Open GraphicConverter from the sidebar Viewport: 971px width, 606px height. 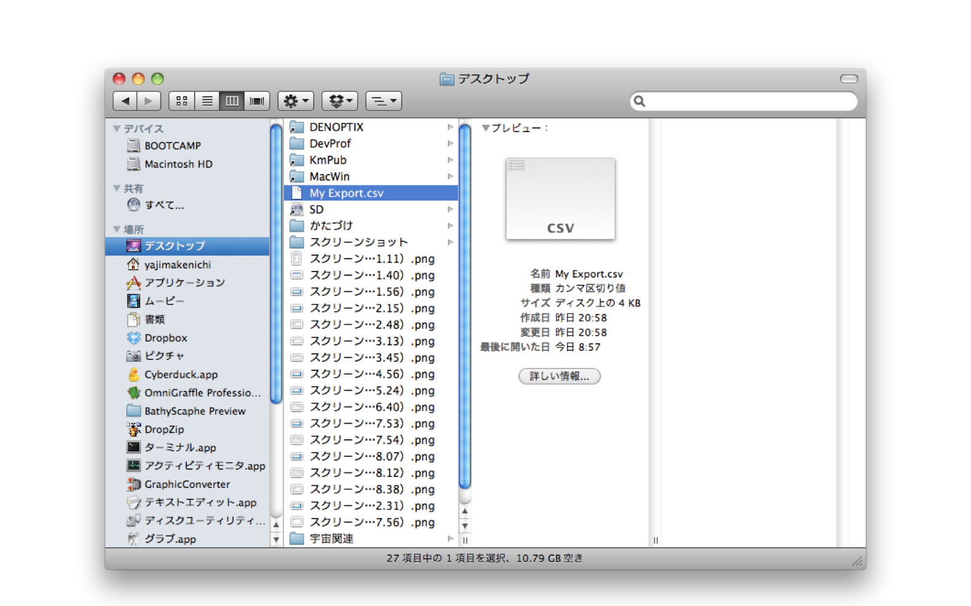point(186,484)
